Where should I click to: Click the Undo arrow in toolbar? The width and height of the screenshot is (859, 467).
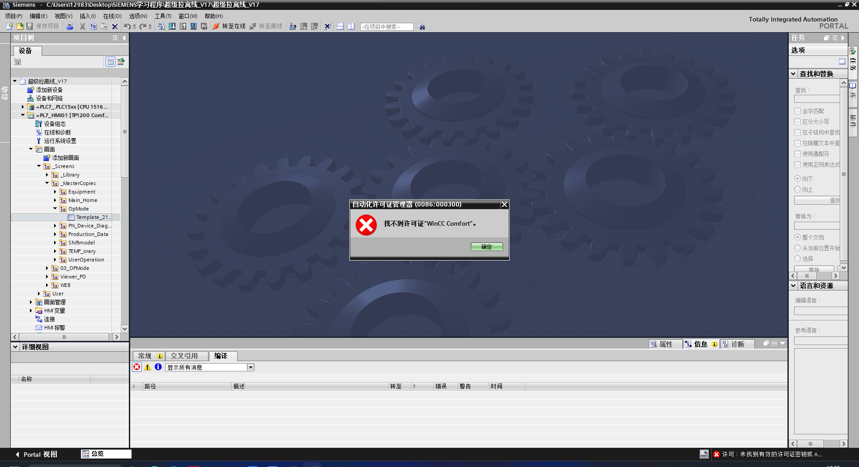[127, 26]
